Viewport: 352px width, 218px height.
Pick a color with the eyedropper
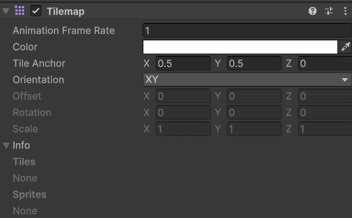point(345,47)
